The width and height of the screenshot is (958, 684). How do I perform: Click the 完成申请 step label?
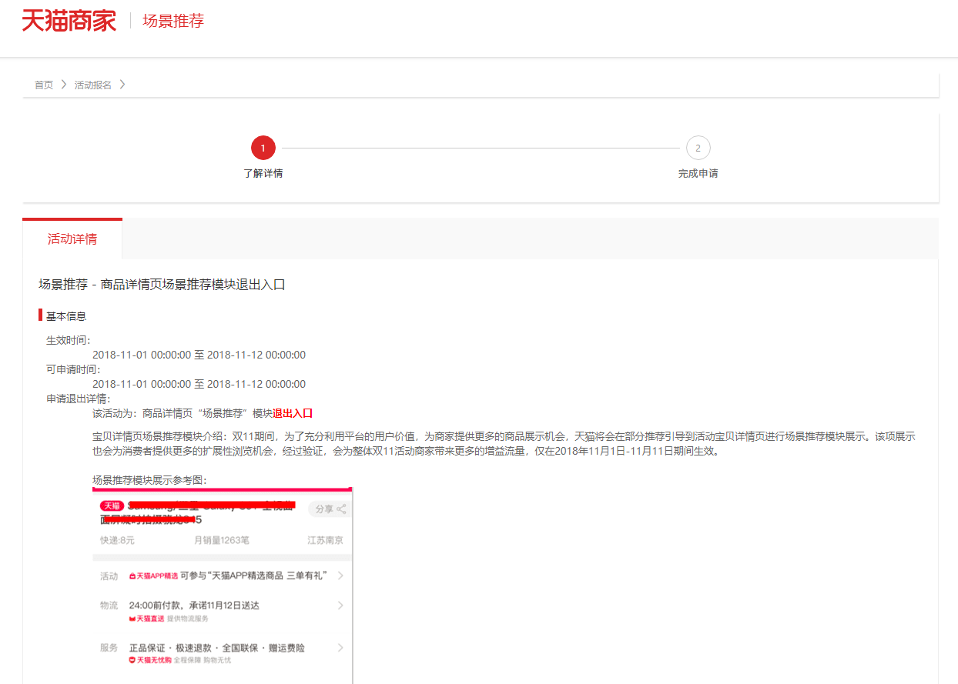coord(698,174)
